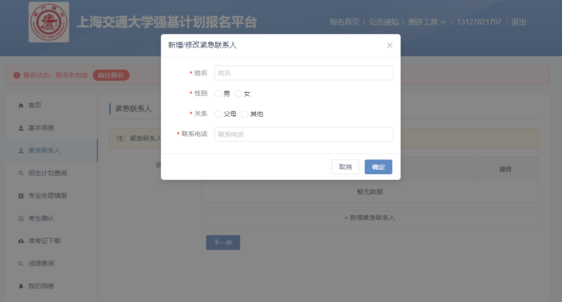
Task: Go to 报名首页 in top navigation
Action: 344,22
